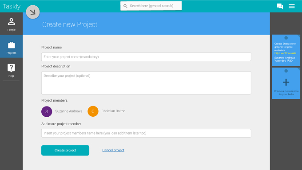
Task: Open the Standalone graphic note card
Action: click(286, 50)
